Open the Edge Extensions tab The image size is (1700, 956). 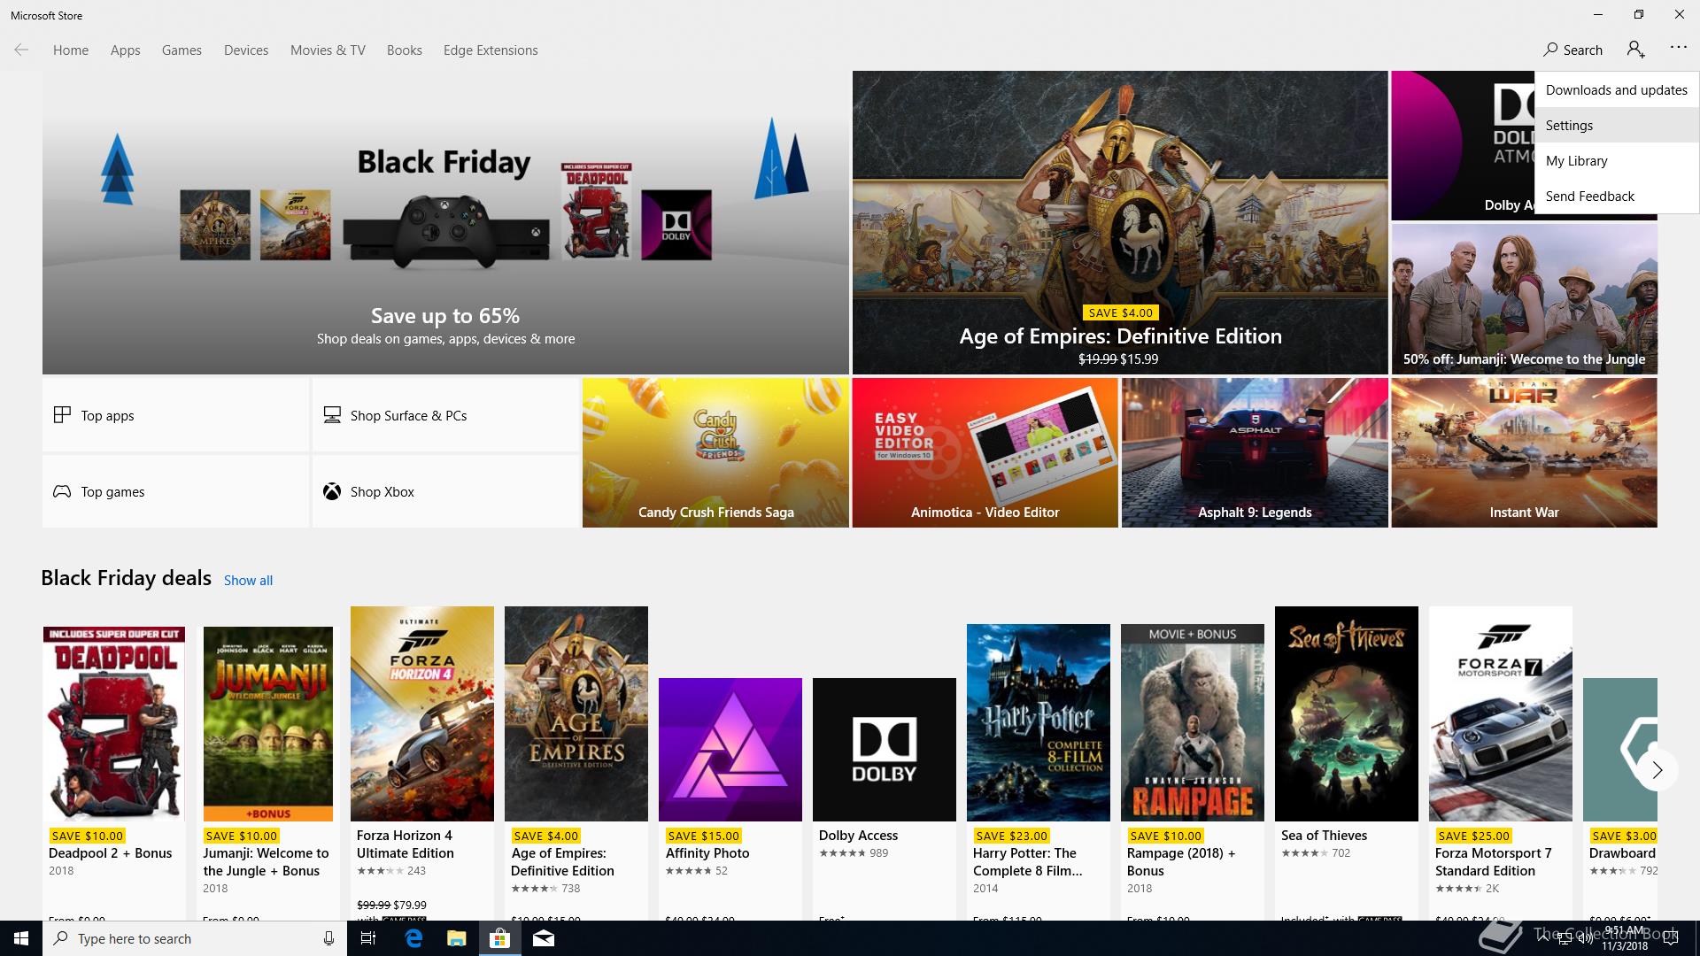pos(491,50)
